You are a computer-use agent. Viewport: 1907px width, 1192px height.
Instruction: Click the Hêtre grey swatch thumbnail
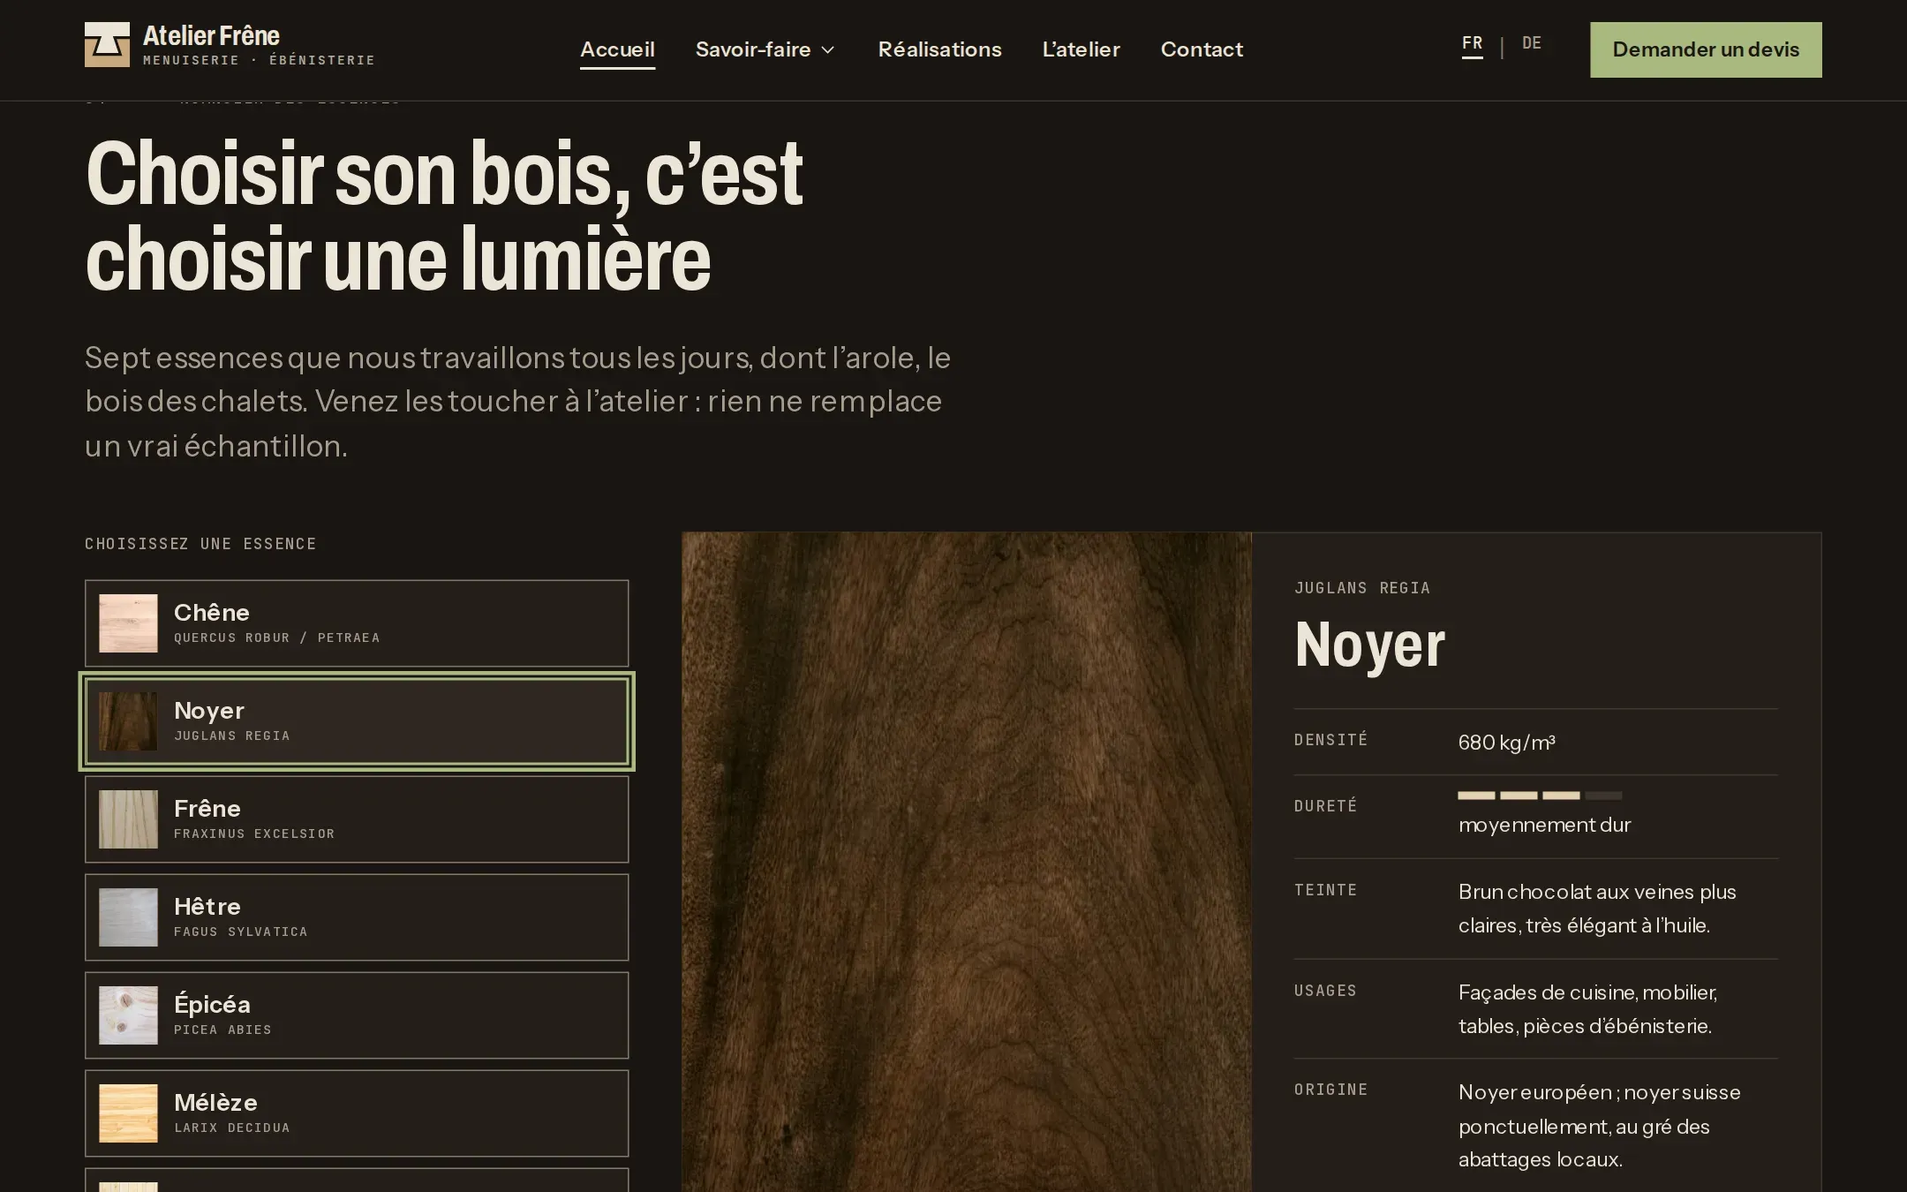(128, 917)
